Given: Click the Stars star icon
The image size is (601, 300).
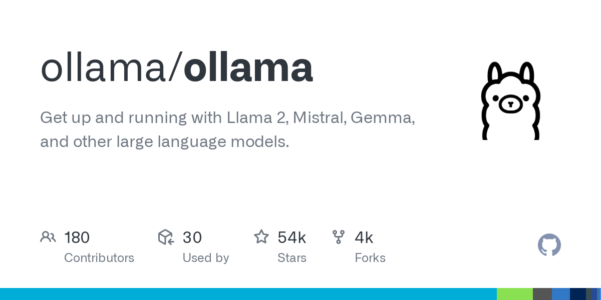Looking at the screenshot, I should [261, 236].
